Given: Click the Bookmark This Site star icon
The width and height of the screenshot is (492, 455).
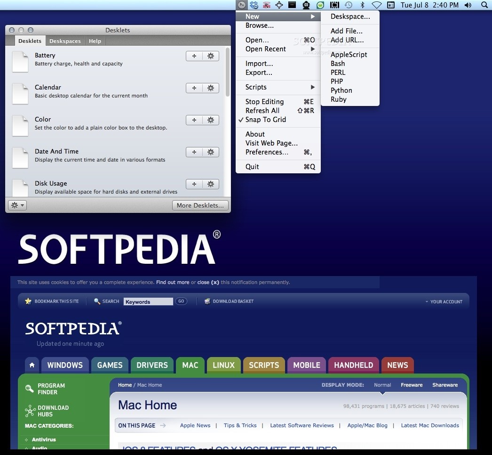Looking at the screenshot, I should [x=28, y=301].
